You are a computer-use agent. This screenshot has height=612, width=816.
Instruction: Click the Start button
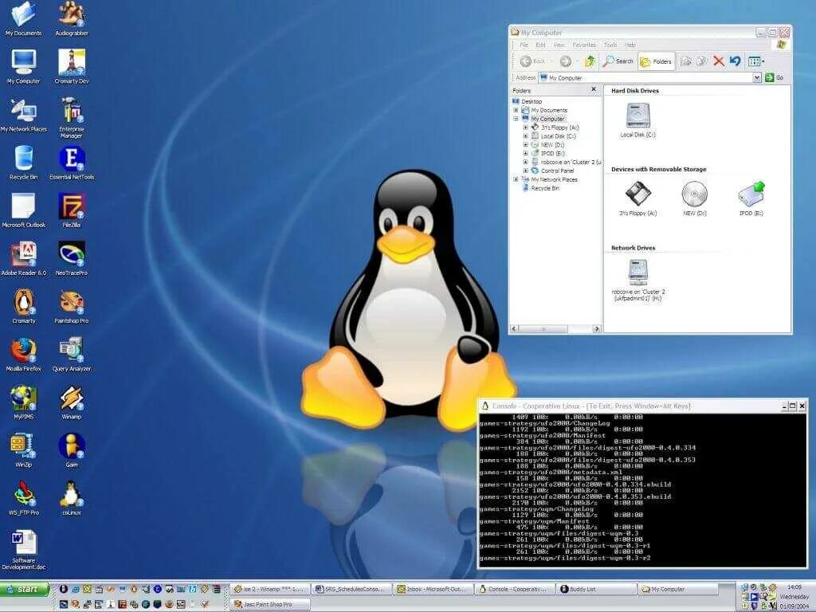(25, 589)
